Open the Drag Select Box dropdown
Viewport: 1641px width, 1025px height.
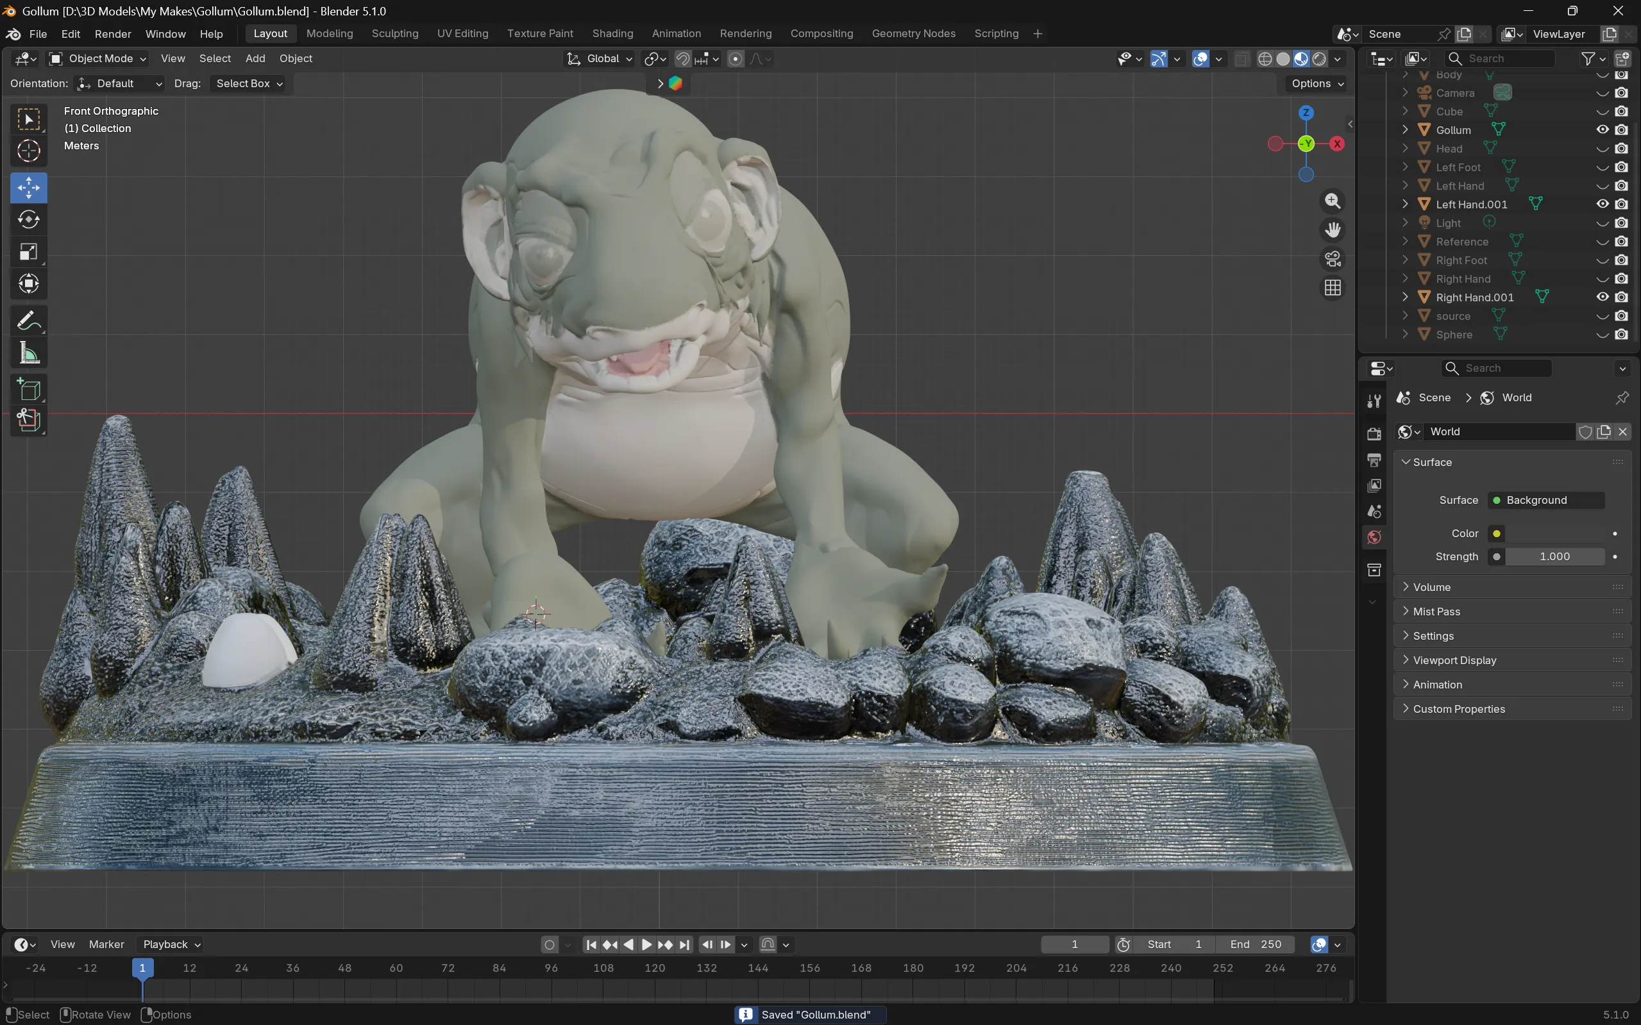tap(249, 83)
